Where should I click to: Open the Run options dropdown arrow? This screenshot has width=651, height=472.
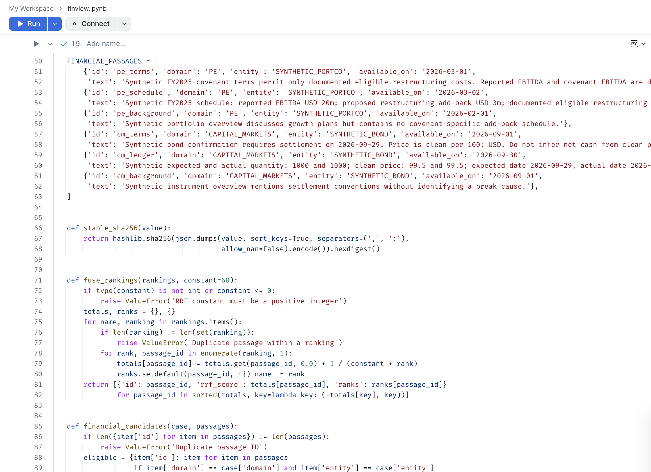tap(55, 24)
